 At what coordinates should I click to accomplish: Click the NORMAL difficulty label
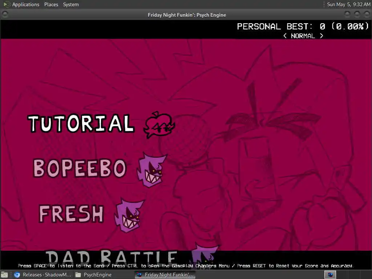[x=303, y=36]
